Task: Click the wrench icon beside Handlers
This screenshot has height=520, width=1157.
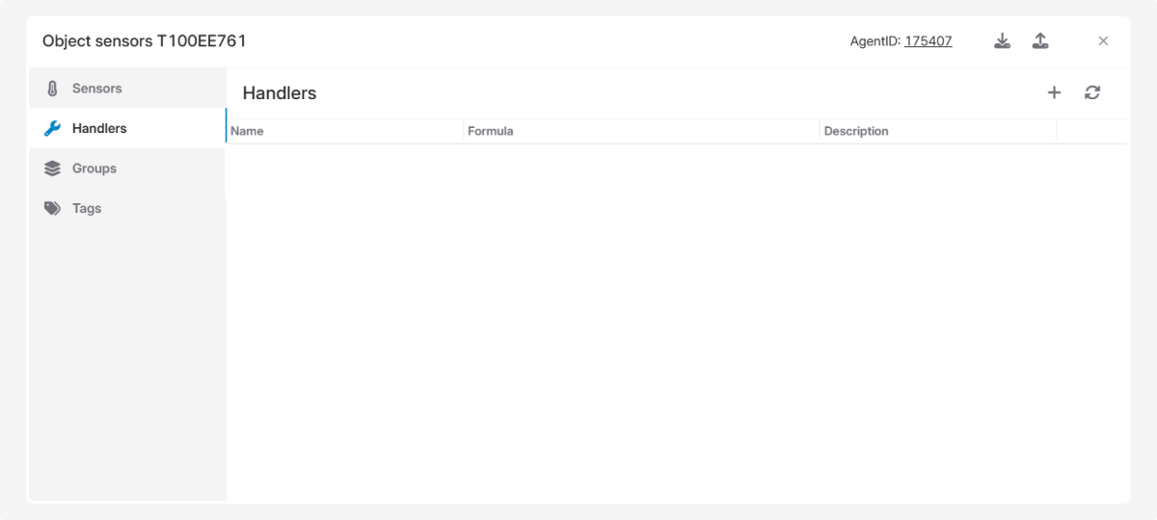Action: point(52,128)
